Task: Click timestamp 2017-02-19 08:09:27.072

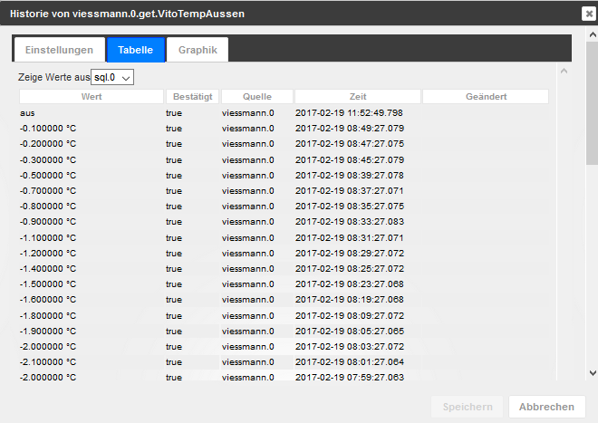Action: 350,316
